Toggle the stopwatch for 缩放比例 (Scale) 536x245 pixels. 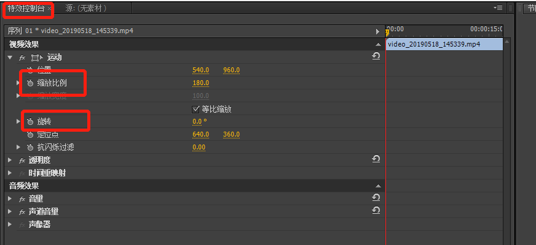30,83
